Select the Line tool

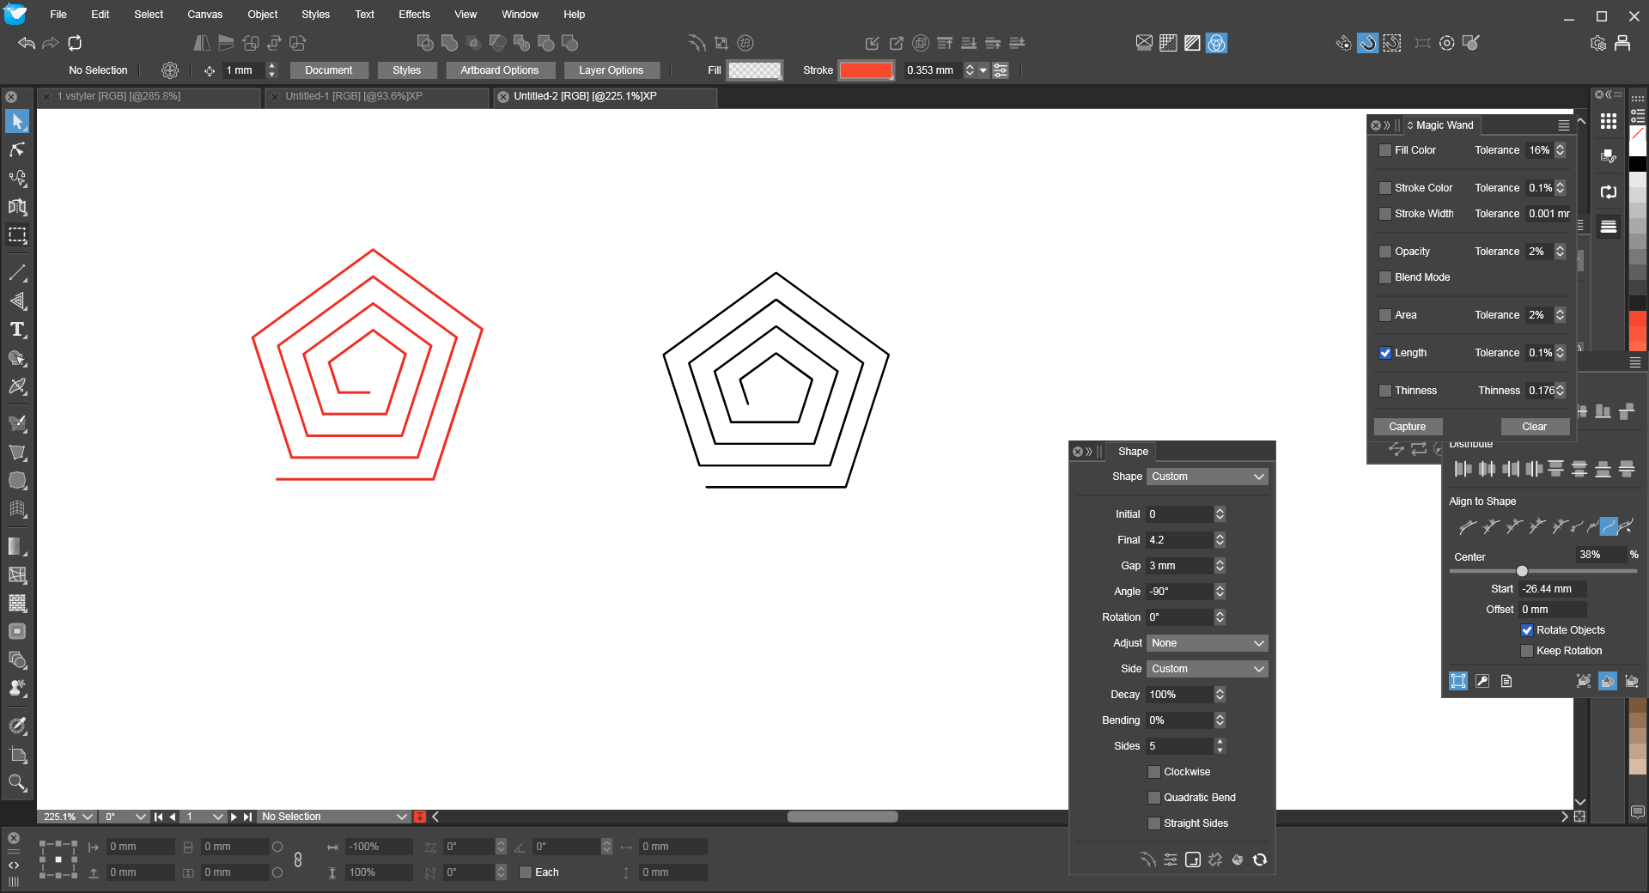pyautogui.click(x=17, y=273)
